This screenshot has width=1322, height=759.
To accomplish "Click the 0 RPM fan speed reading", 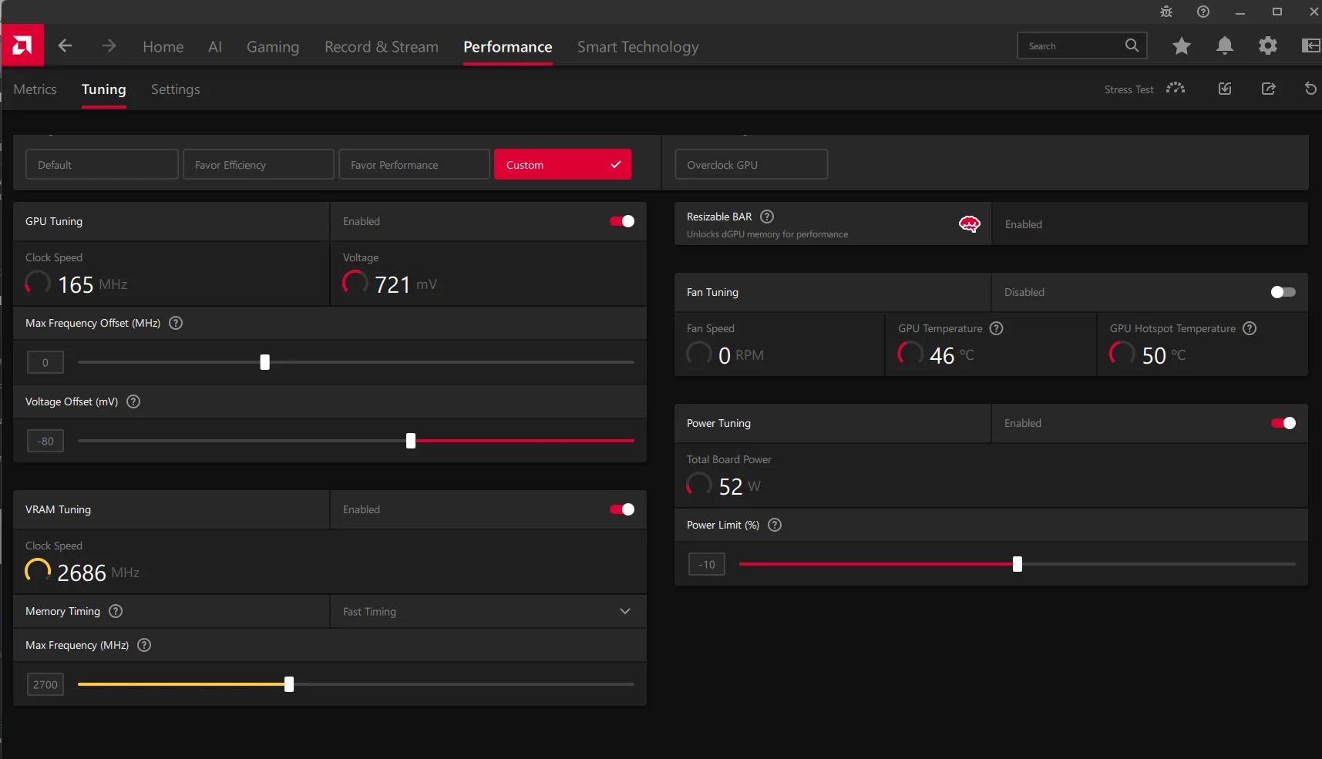I will (x=741, y=355).
